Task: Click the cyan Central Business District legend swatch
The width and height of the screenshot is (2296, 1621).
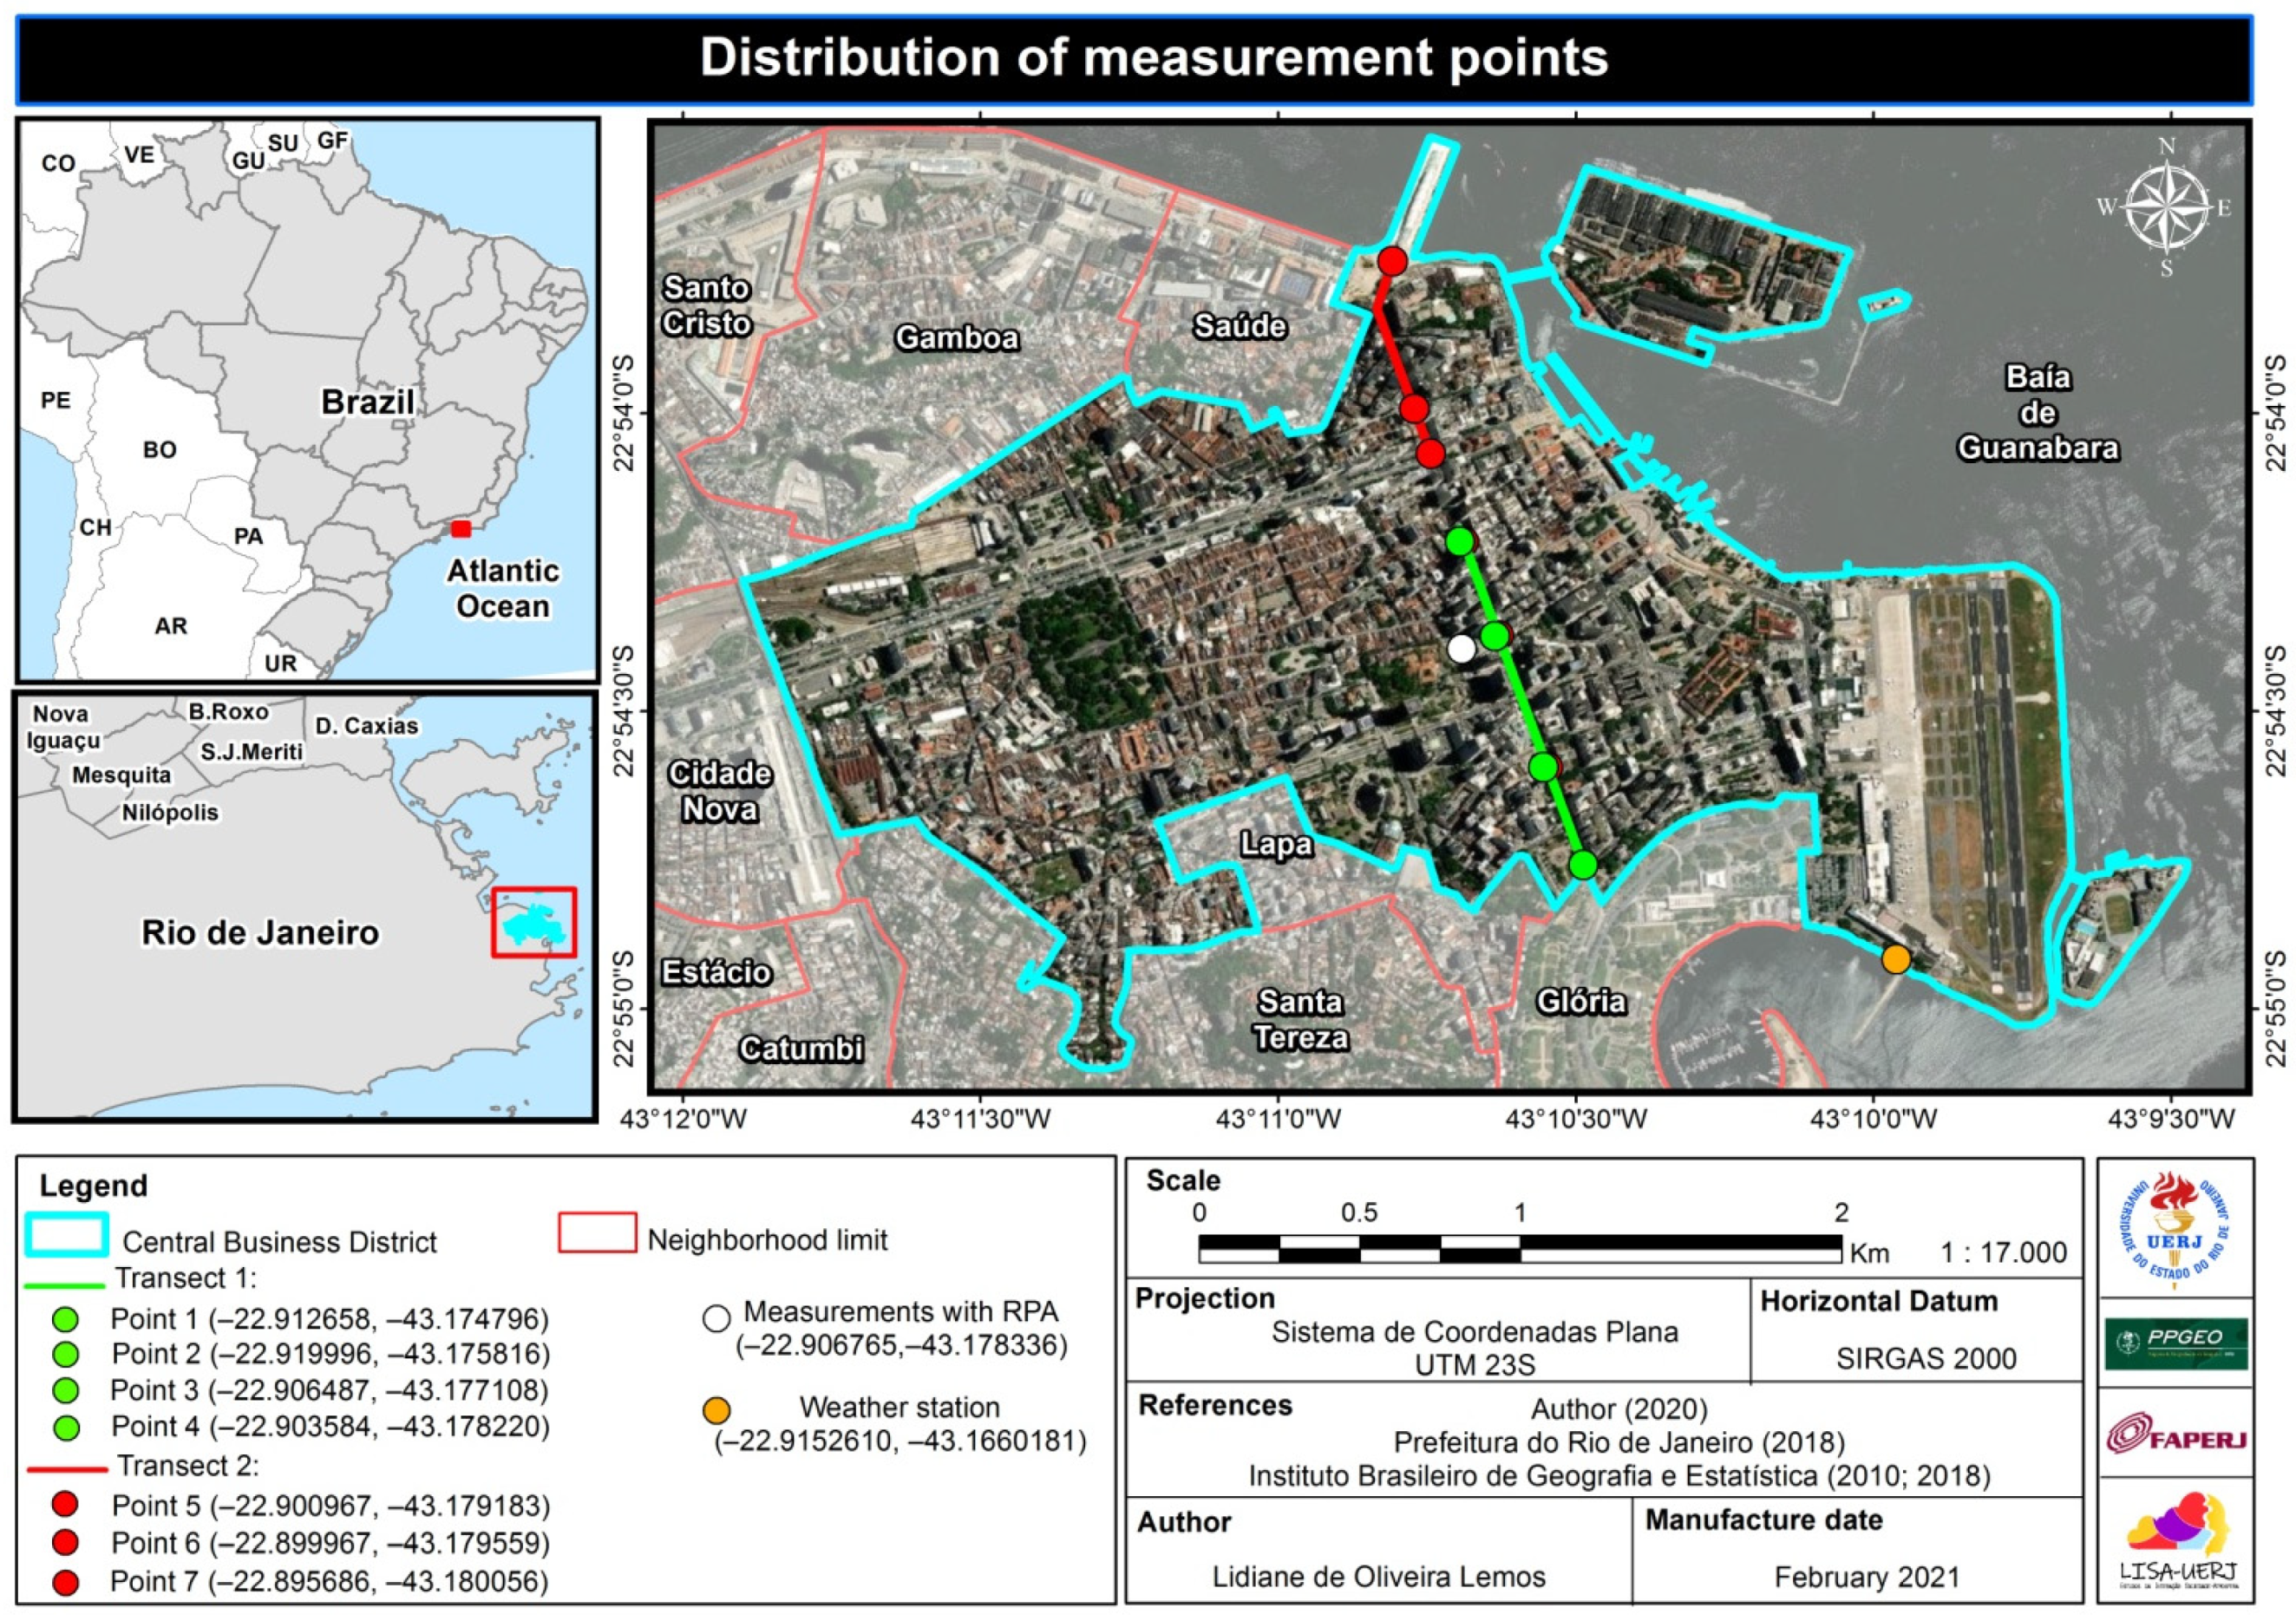Action: click(x=67, y=1235)
